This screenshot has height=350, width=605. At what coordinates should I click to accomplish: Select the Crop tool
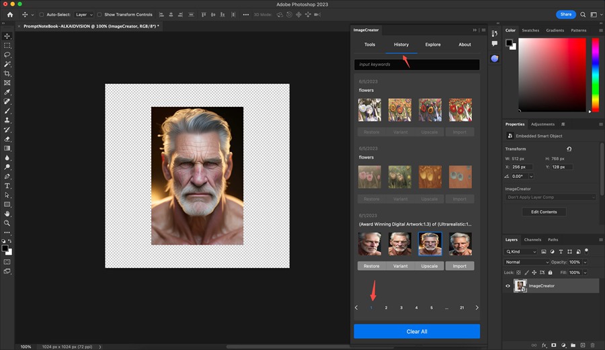point(7,73)
